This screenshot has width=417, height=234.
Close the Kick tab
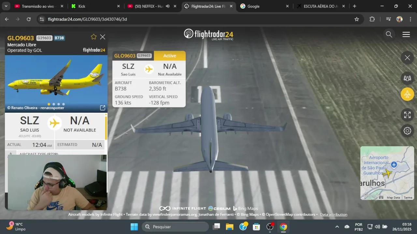coord(118,6)
